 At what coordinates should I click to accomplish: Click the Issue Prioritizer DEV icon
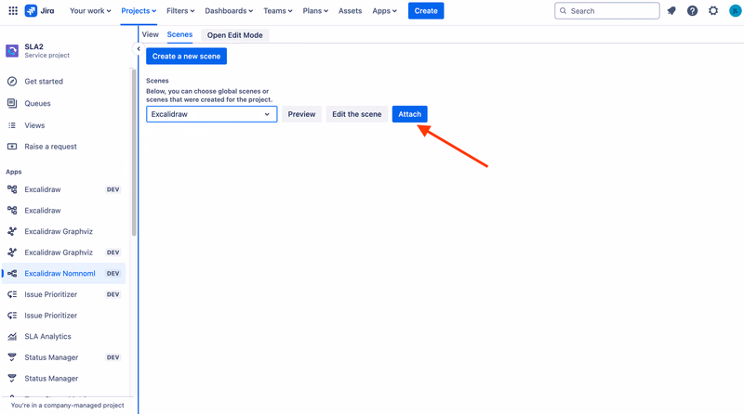[x=12, y=294]
